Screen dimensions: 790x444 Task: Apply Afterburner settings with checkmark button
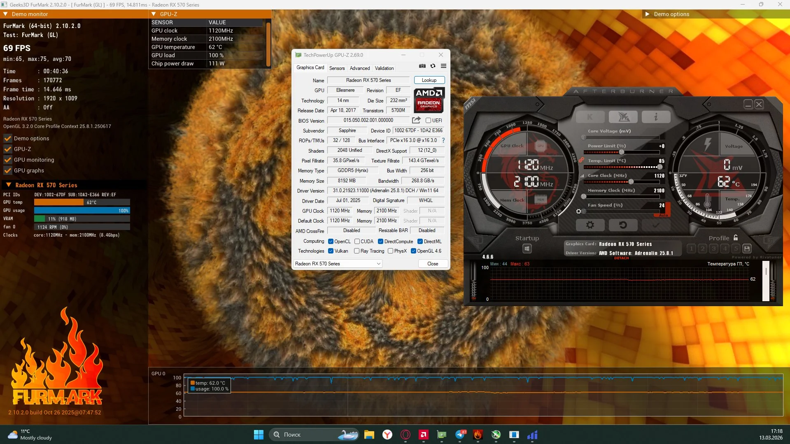pyautogui.click(x=656, y=225)
